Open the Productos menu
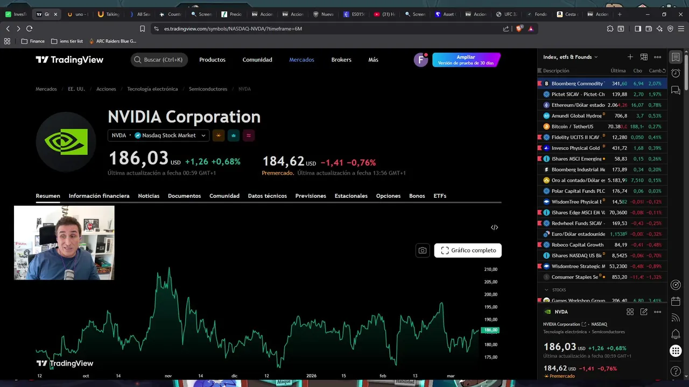Image resolution: width=689 pixels, height=387 pixels. 212,60
